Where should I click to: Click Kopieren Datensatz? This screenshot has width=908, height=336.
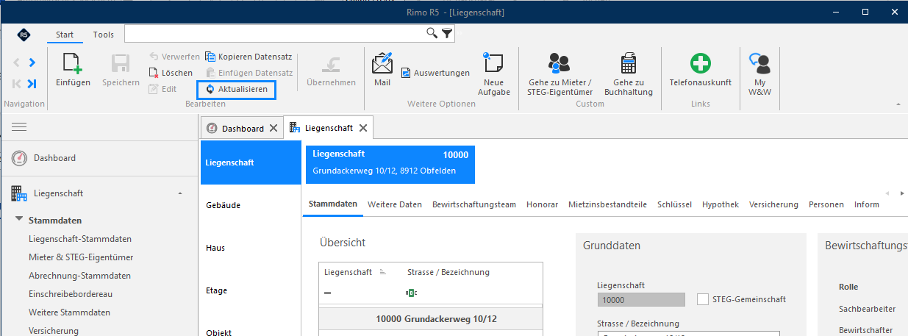click(249, 57)
